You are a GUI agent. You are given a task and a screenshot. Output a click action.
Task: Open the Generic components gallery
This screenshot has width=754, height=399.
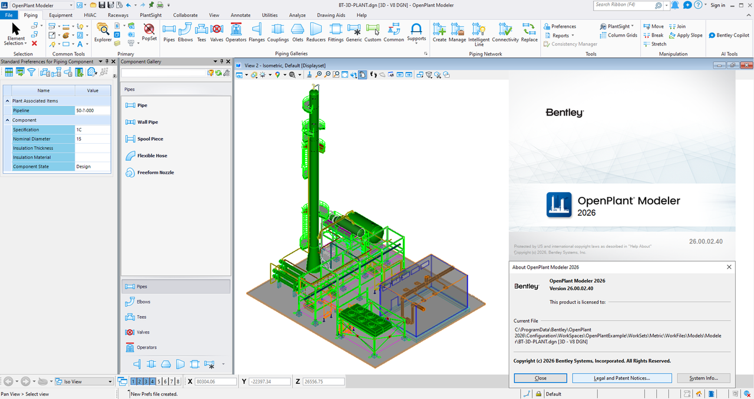354,32
